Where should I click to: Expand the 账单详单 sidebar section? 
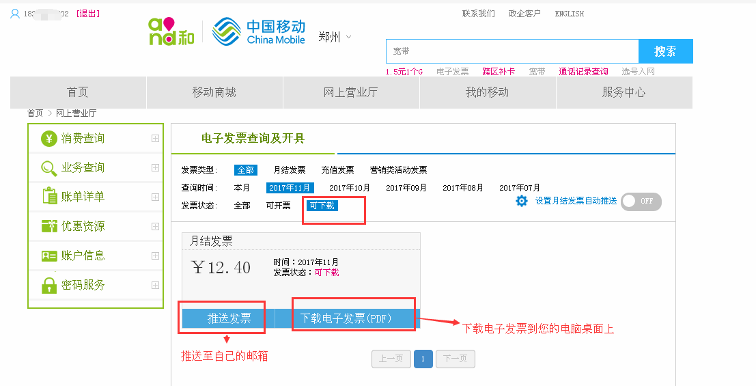tap(155, 197)
